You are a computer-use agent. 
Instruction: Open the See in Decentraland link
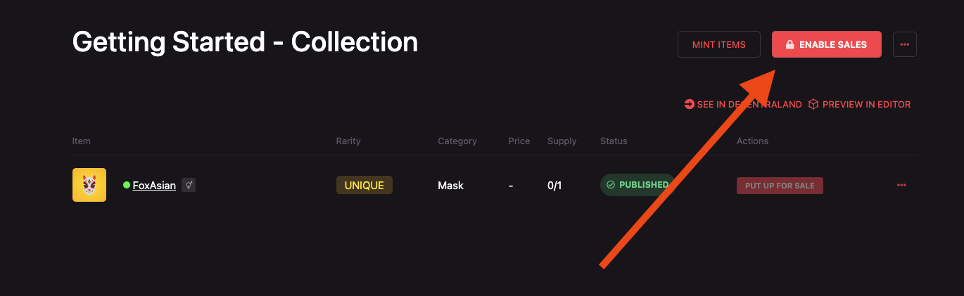(749, 104)
